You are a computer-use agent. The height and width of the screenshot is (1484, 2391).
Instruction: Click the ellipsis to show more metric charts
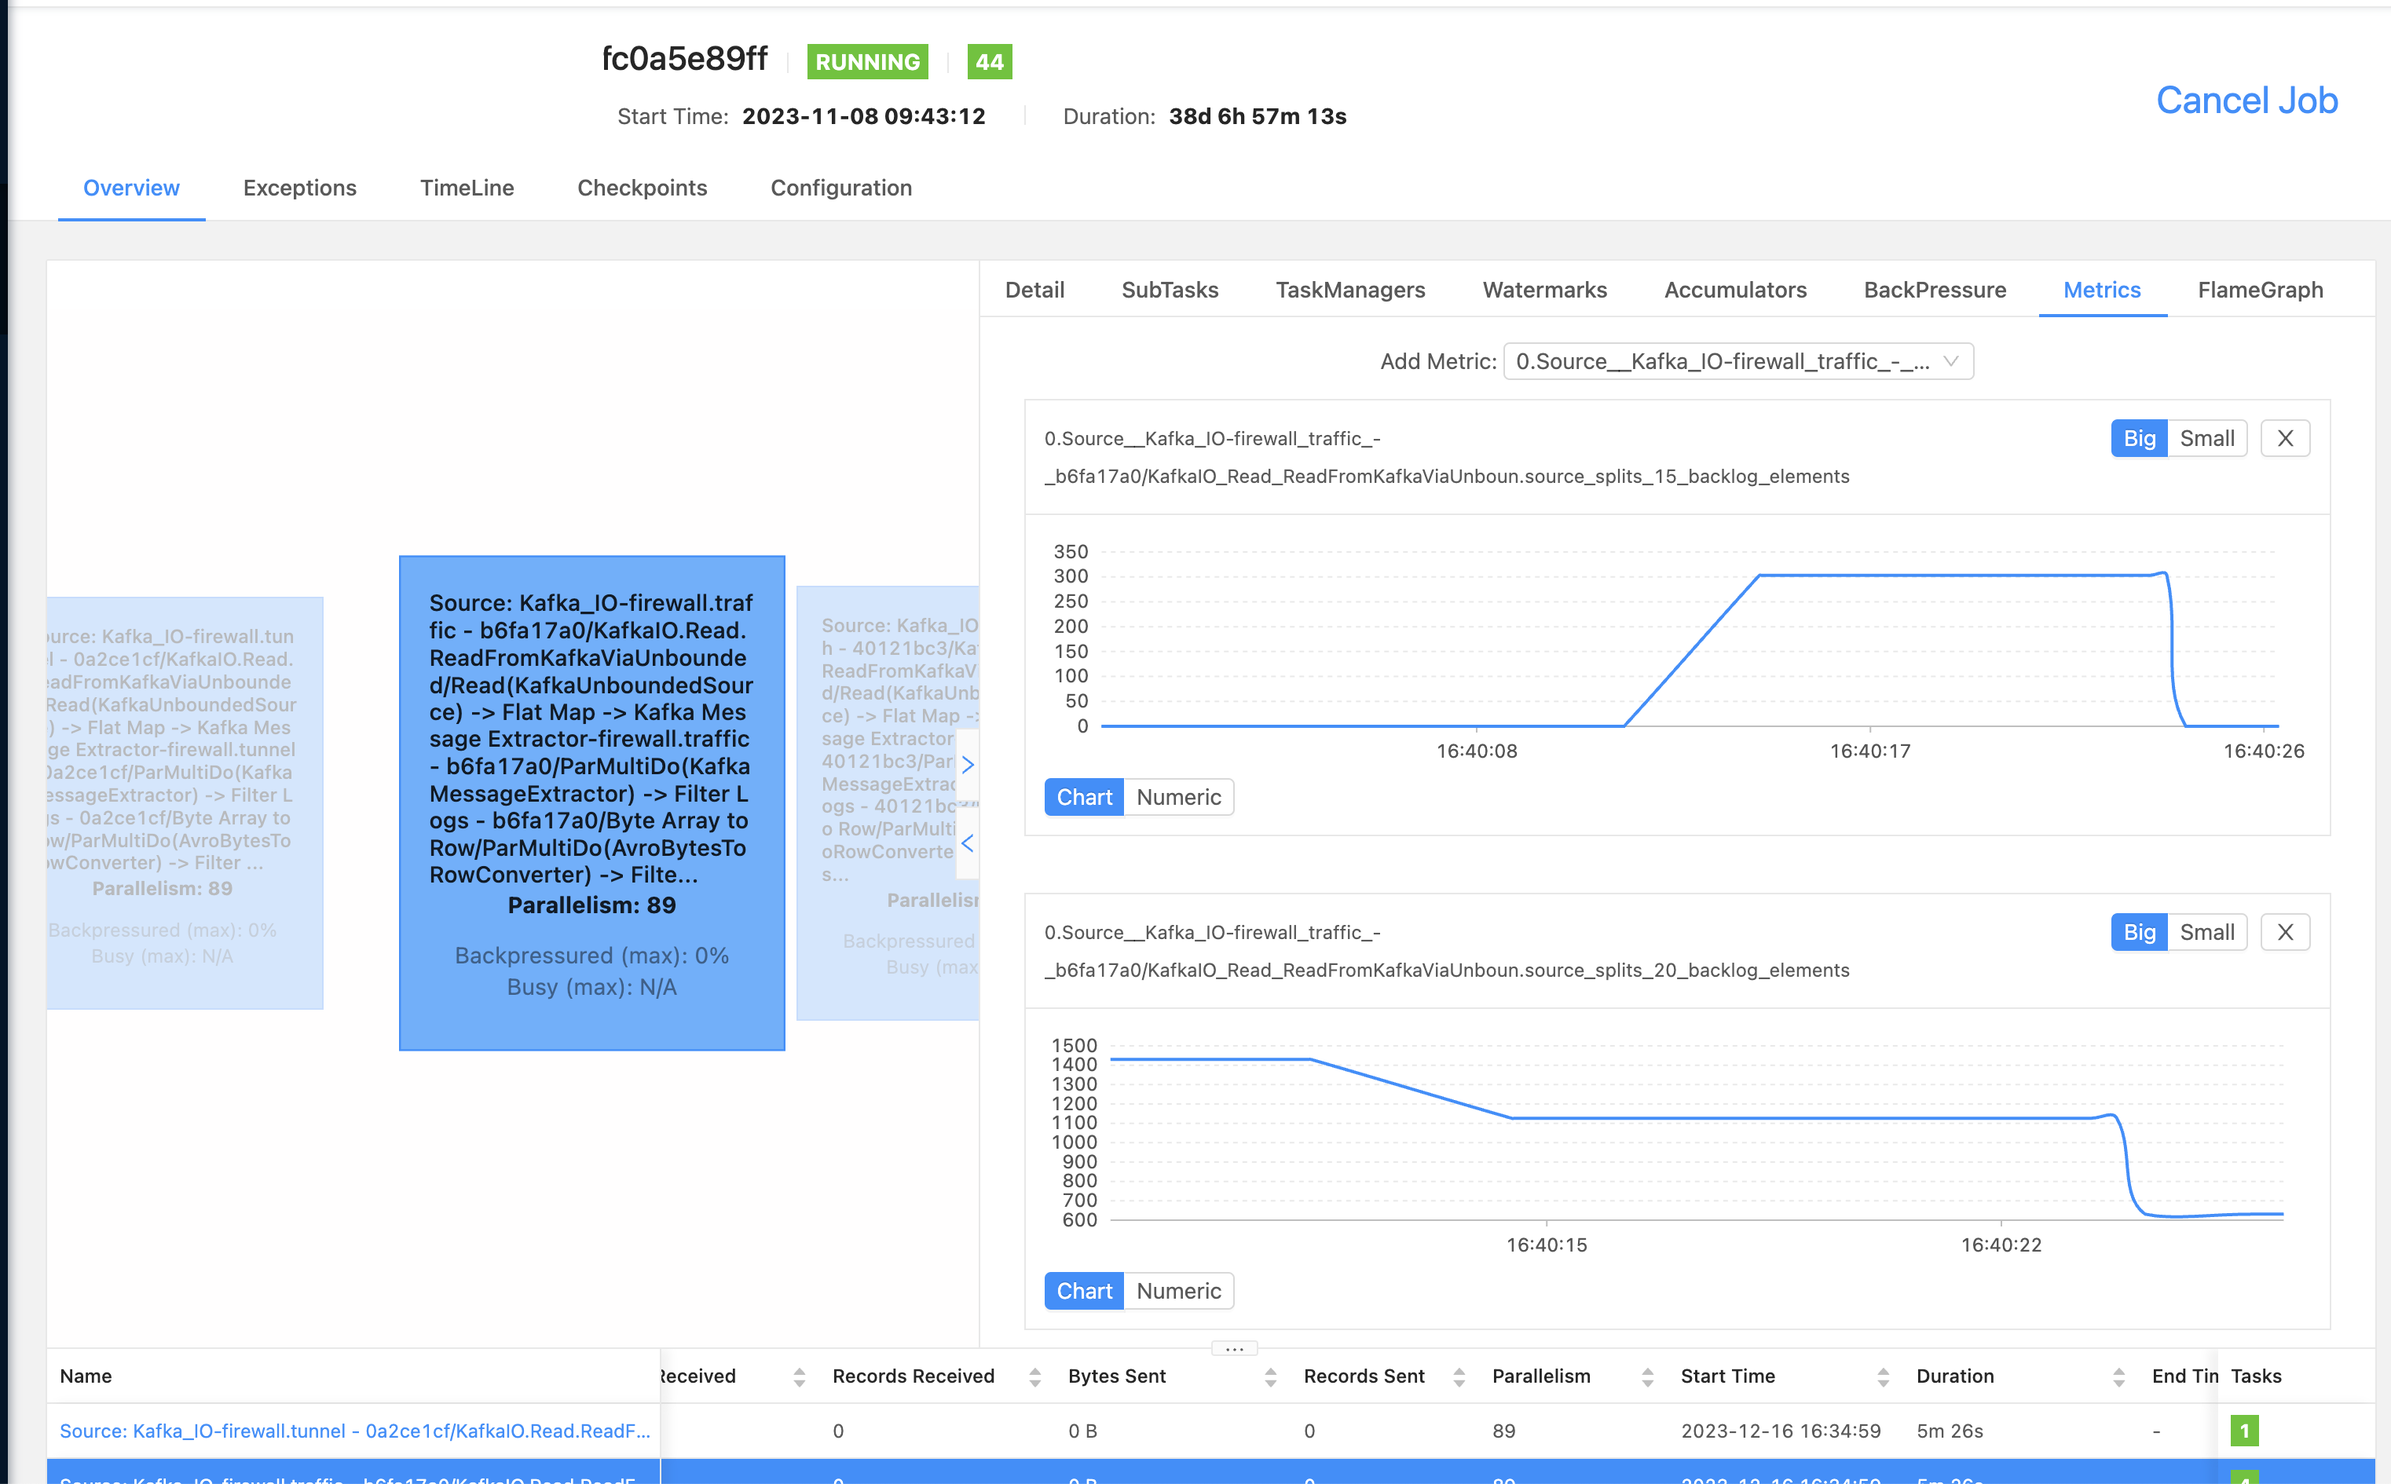click(1234, 1347)
